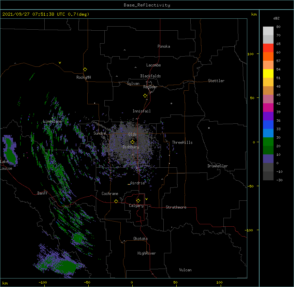
Task: Click the Innisfail city label
Action: 142,111
